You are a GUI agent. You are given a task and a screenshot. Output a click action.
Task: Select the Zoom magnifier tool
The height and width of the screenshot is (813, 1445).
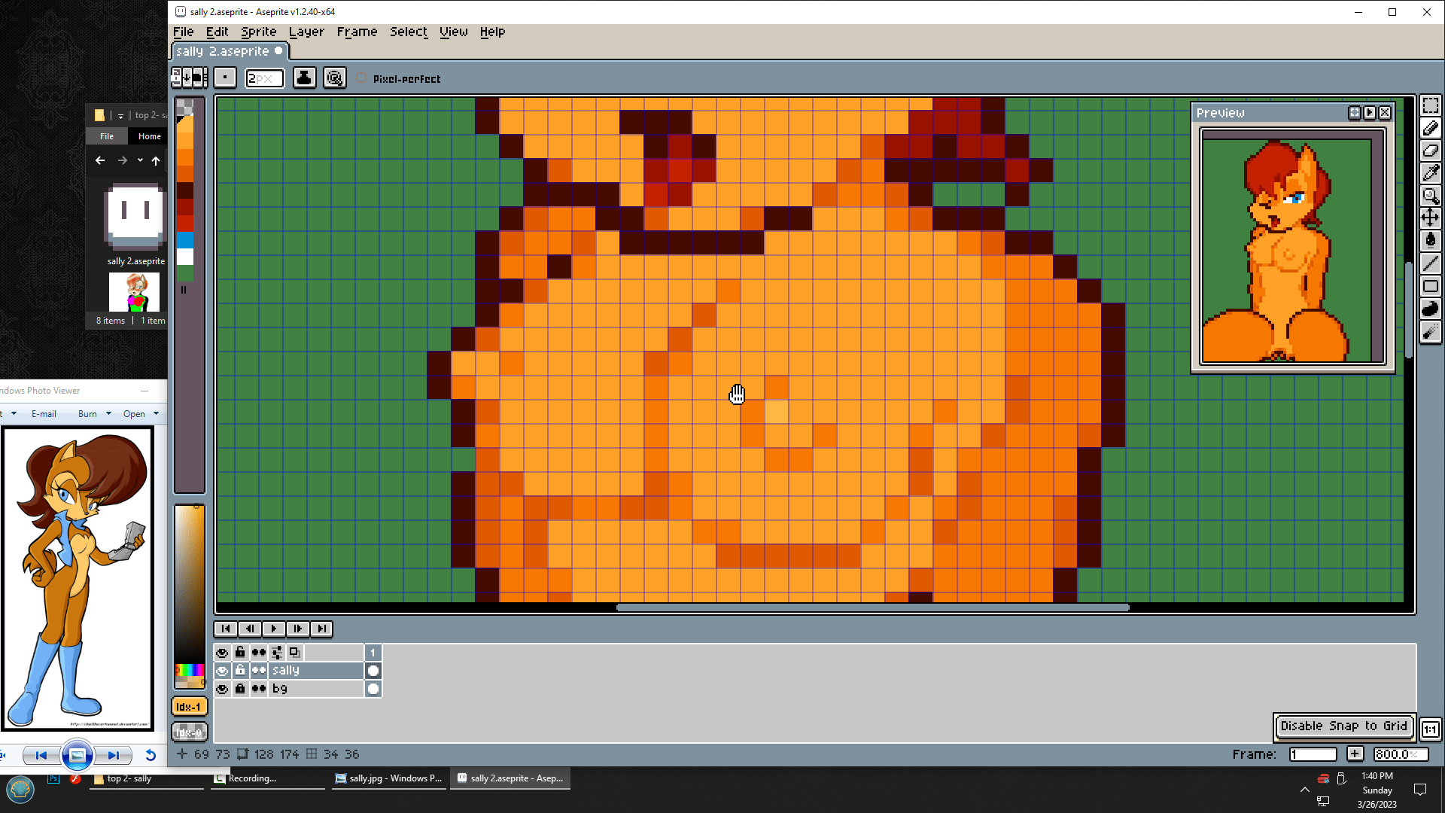[1430, 196]
